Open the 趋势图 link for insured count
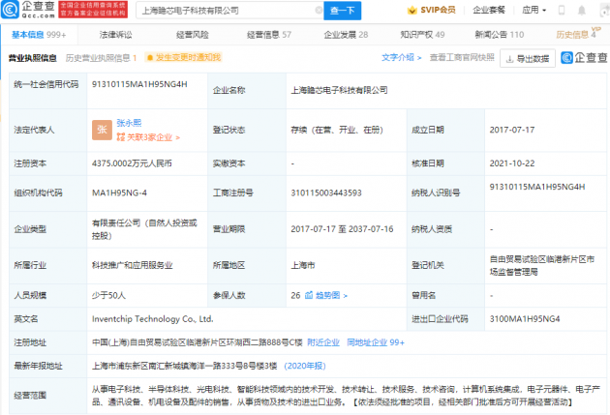 coord(331,295)
